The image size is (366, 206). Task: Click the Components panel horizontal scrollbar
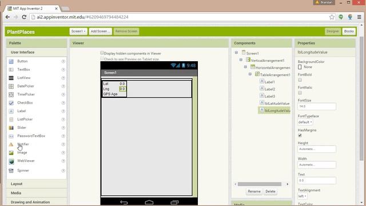coord(259,184)
